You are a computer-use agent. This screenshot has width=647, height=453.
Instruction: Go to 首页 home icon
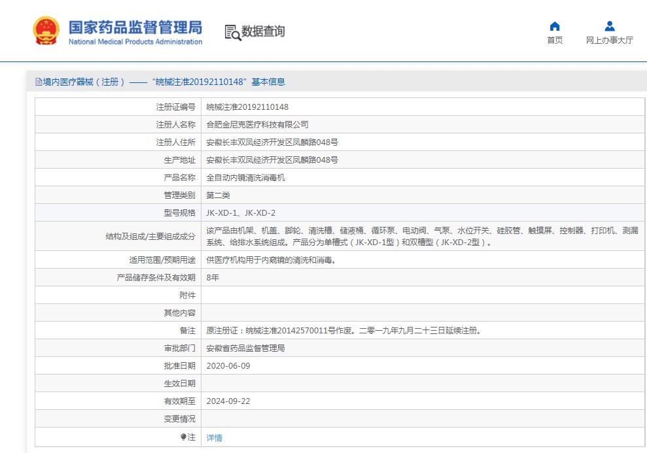(x=555, y=26)
